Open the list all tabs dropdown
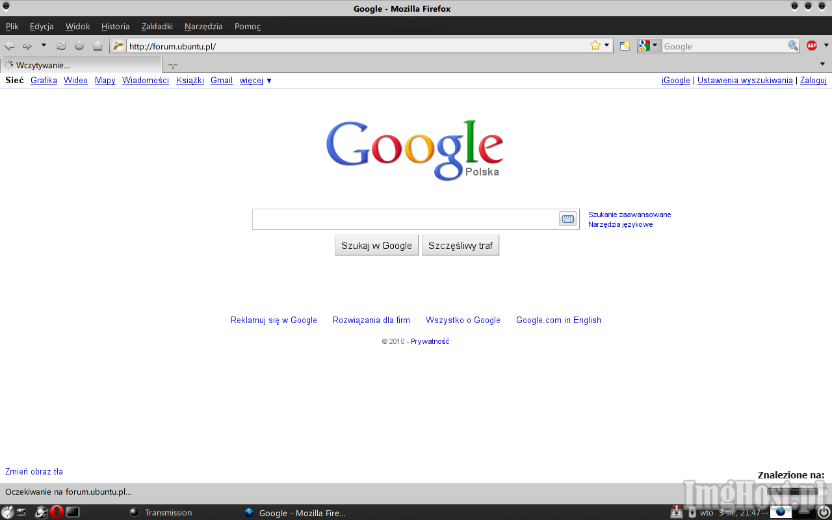Screen dimensions: 832x520 (x=822, y=64)
